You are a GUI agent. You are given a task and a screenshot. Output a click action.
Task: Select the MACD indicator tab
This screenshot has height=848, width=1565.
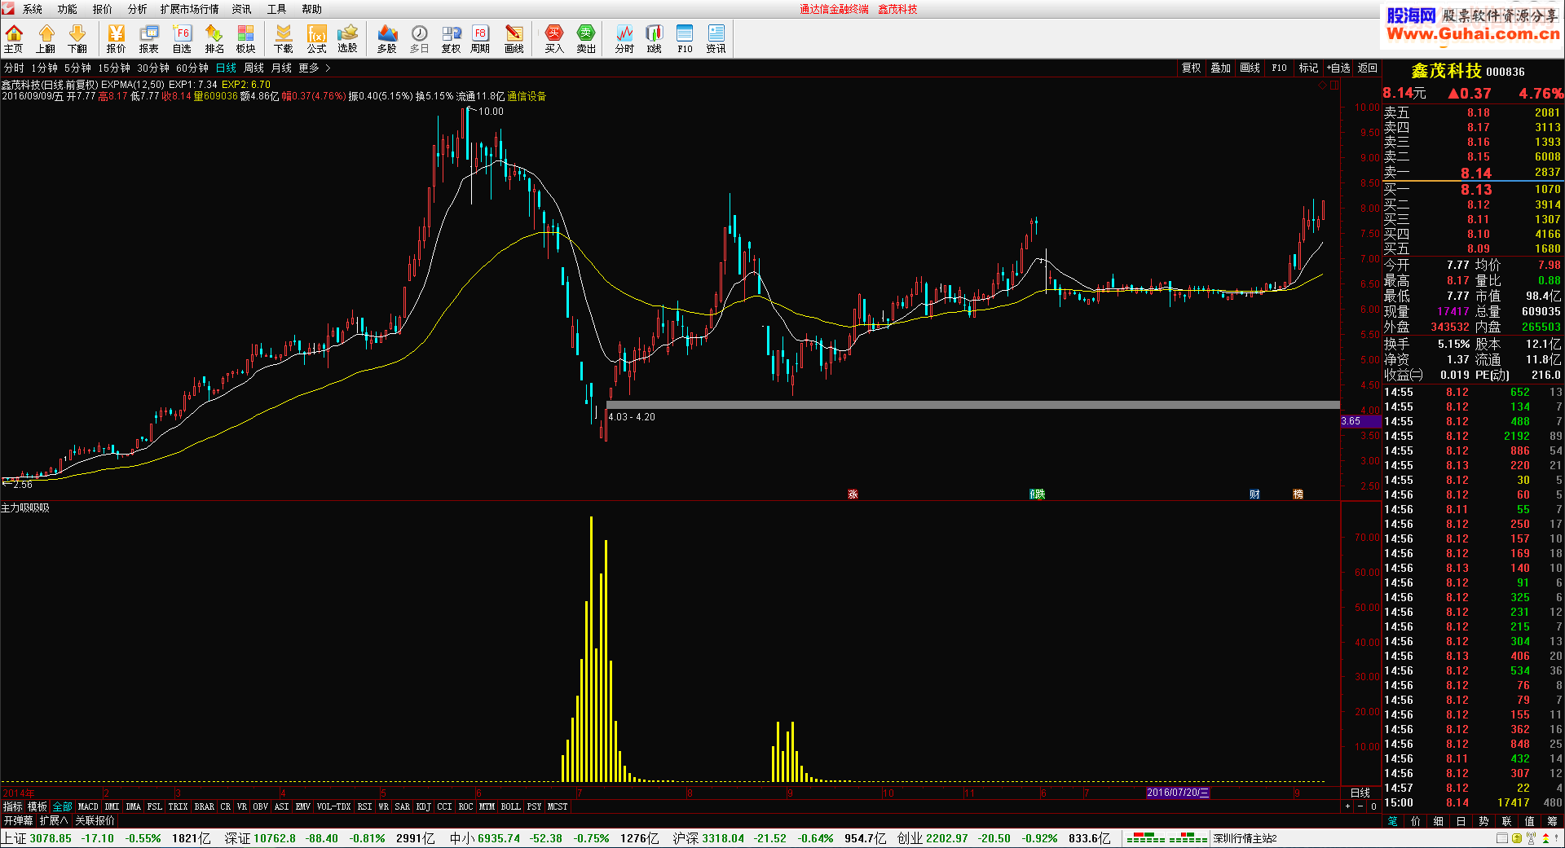(88, 806)
